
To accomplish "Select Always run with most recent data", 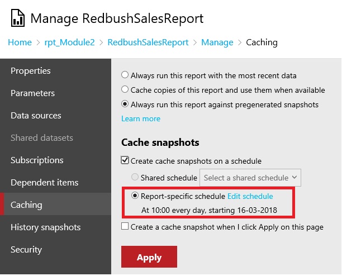I will coord(125,75).
